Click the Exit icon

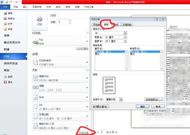[5, 82]
